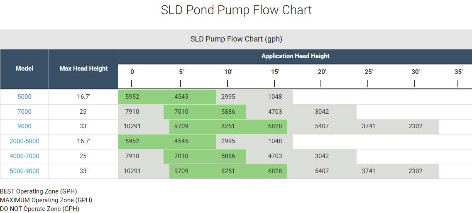Click the Model column header

coord(24,69)
